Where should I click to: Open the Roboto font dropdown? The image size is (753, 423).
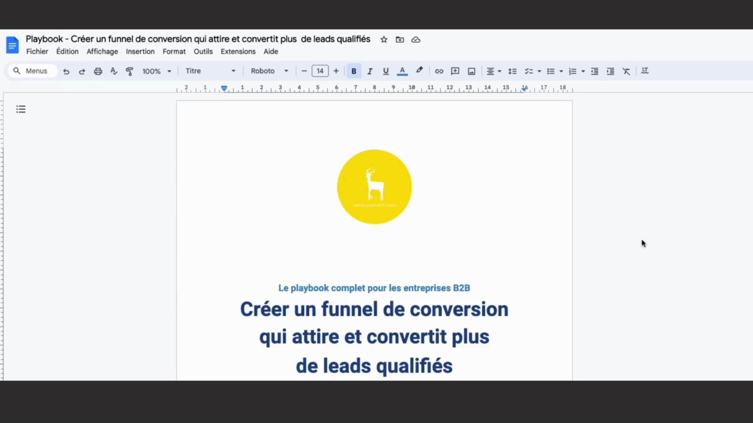269,71
